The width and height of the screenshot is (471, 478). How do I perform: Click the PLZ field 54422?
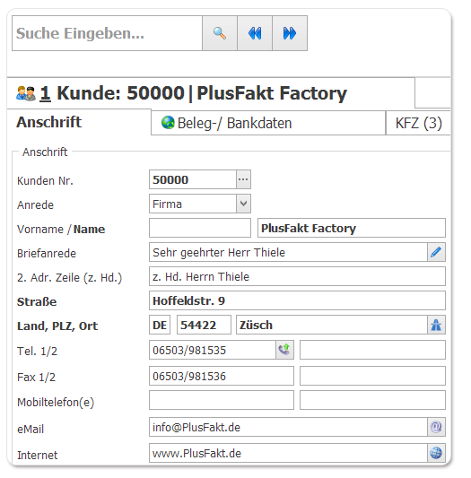point(204,325)
